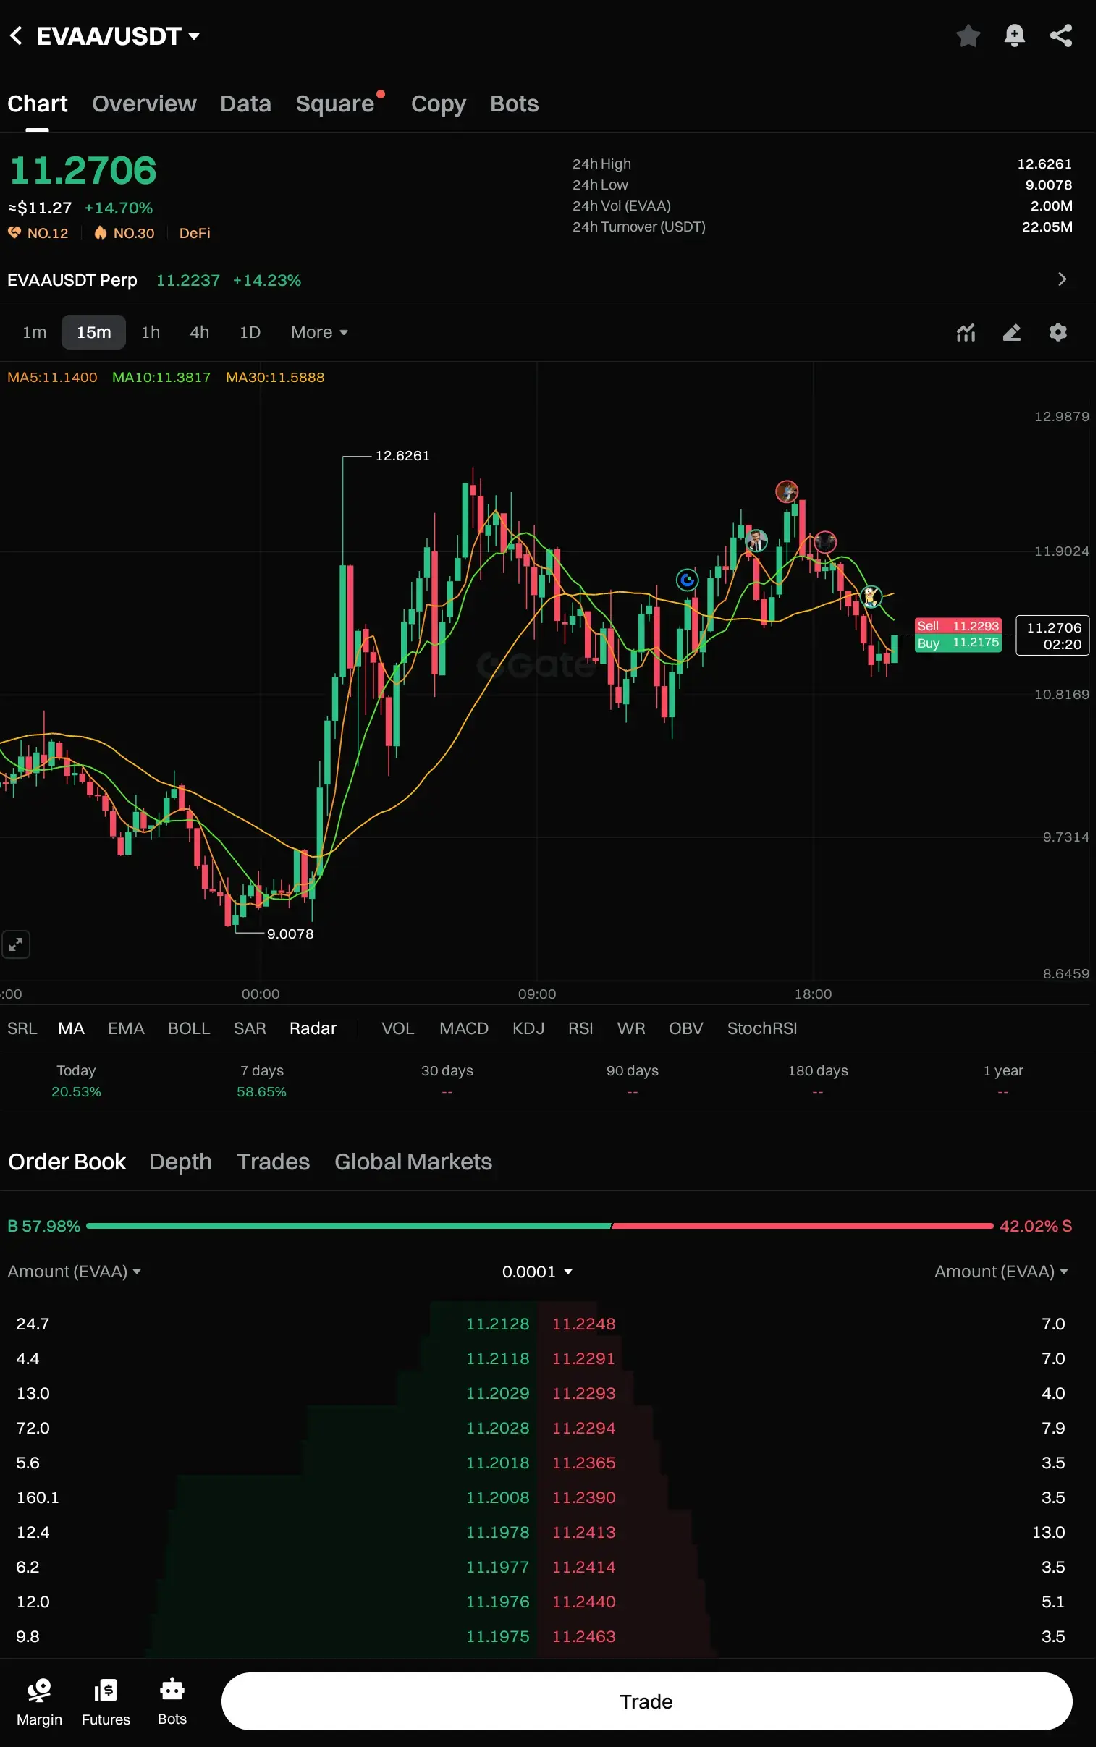Change the ask-side Amount (EVAA) unit dropdown
The image size is (1098, 1747).
pyautogui.click(x=1001, y=1272)
